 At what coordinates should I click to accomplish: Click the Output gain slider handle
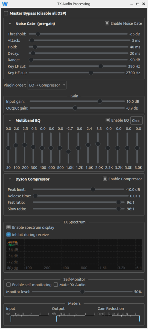pyautogui.click(x=75, y=108)
